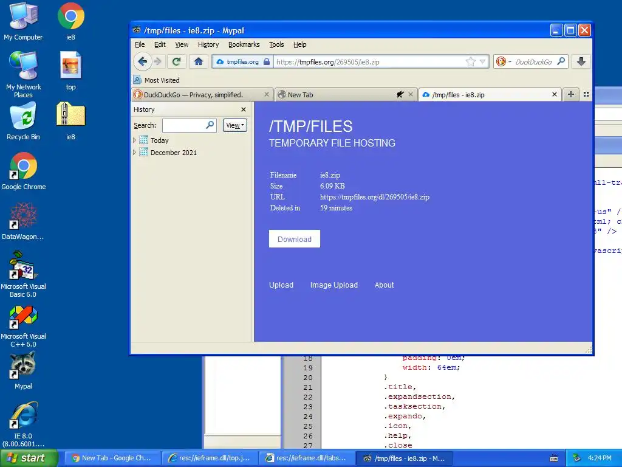Close the New Tab tab
Image resolution: width=622 pixels, height=467 pixels.
coord(411,94)
